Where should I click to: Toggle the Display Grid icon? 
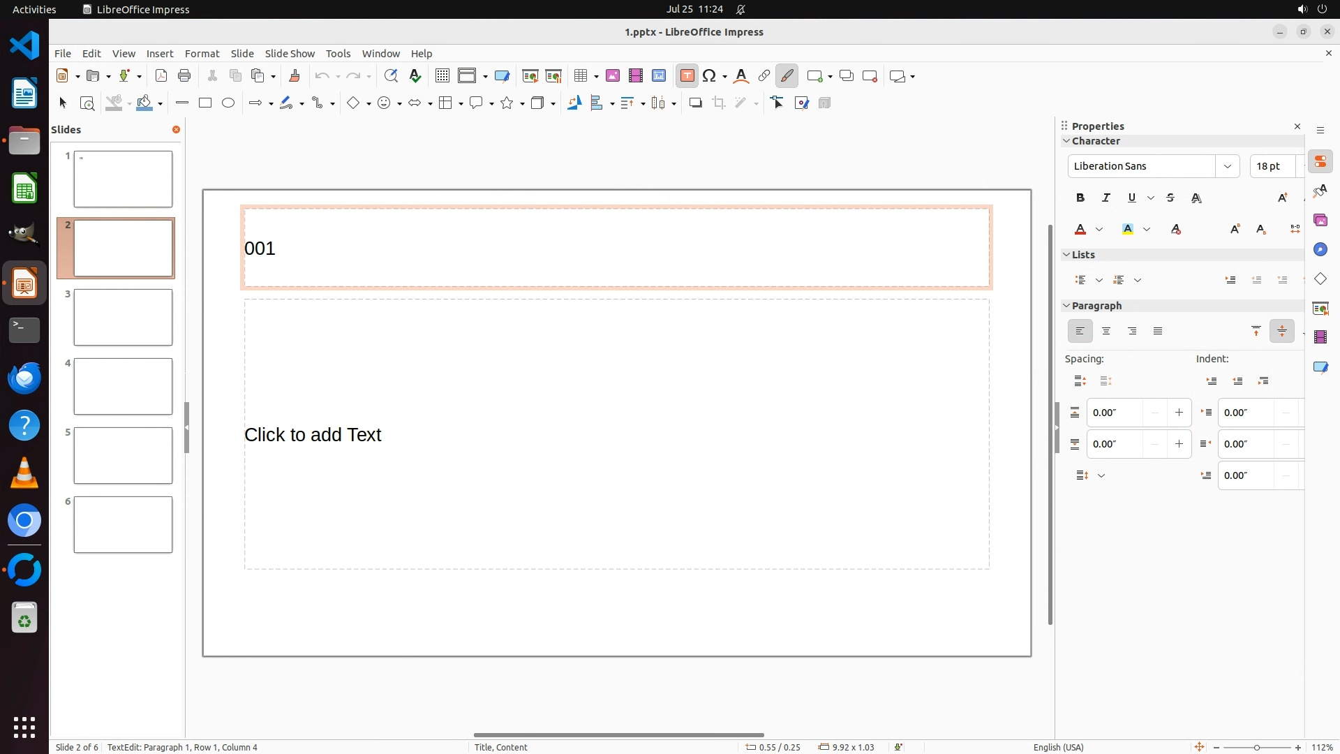[x=442, y=76]
